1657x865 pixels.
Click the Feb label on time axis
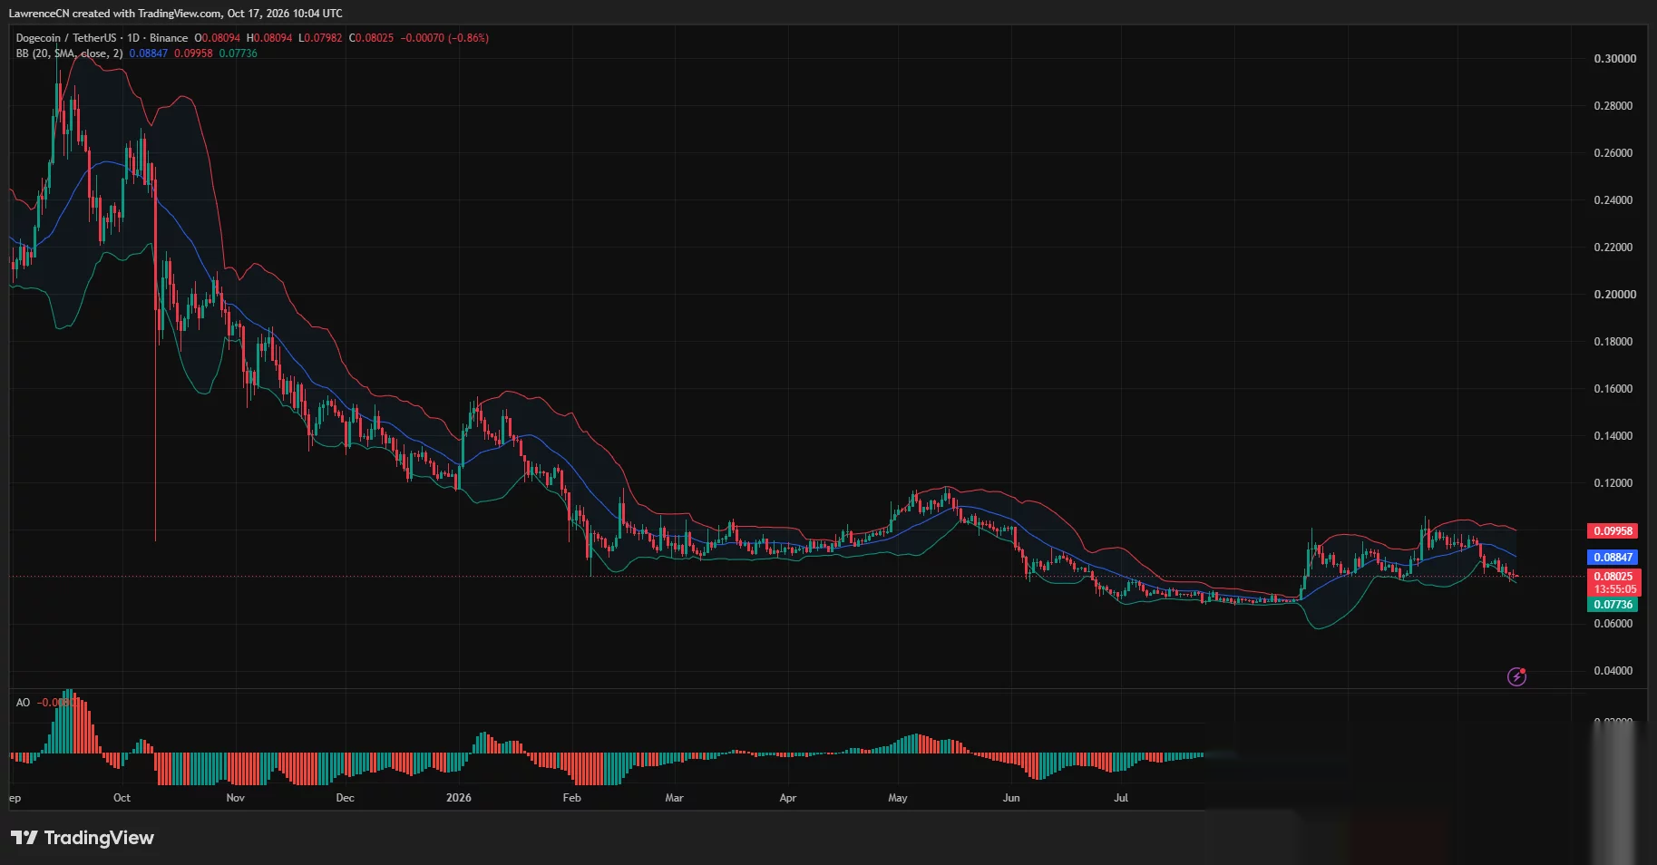click(571, 798)
